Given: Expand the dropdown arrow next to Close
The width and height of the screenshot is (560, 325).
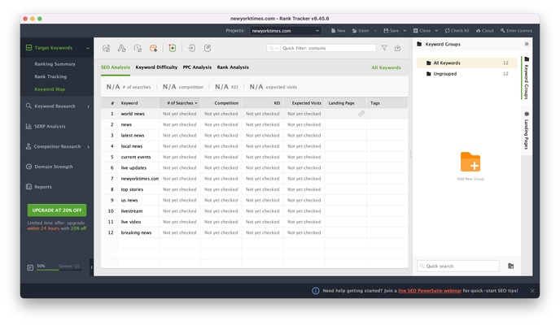Looking at the screenshot, I should 436,31.
